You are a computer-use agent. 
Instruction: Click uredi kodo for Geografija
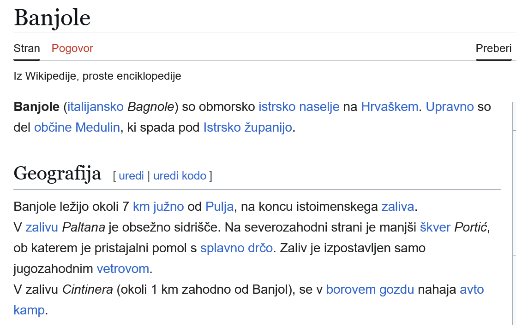pyautogui.click(x=180, y=176)
